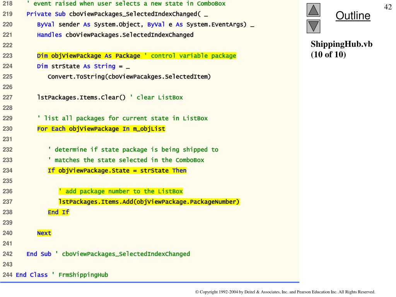Click "Private Sub cboViewPackages_SelectedIndexChanged" line
396x297 pixels.
click(x=117, y=14)
